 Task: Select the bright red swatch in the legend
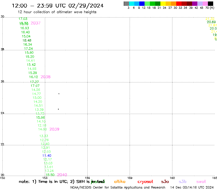point(179,4)
